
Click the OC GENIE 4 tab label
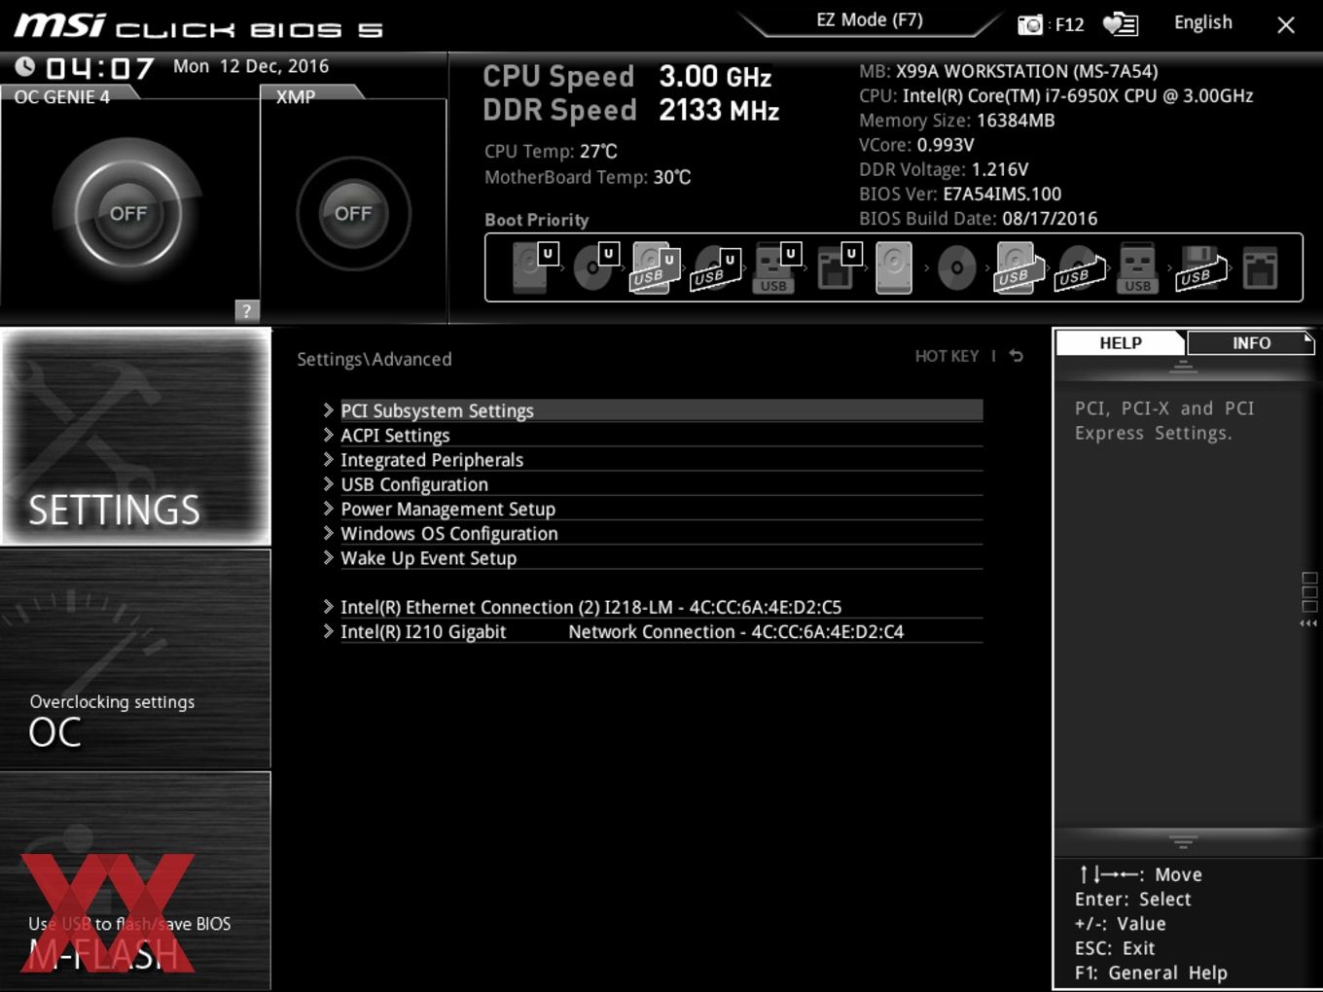click(62, 97)
